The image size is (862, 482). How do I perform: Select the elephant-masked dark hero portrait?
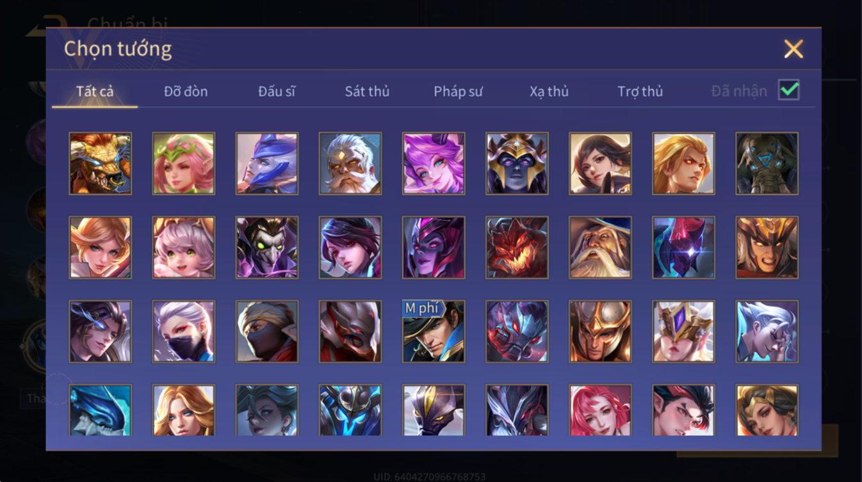tap(767, 163)
